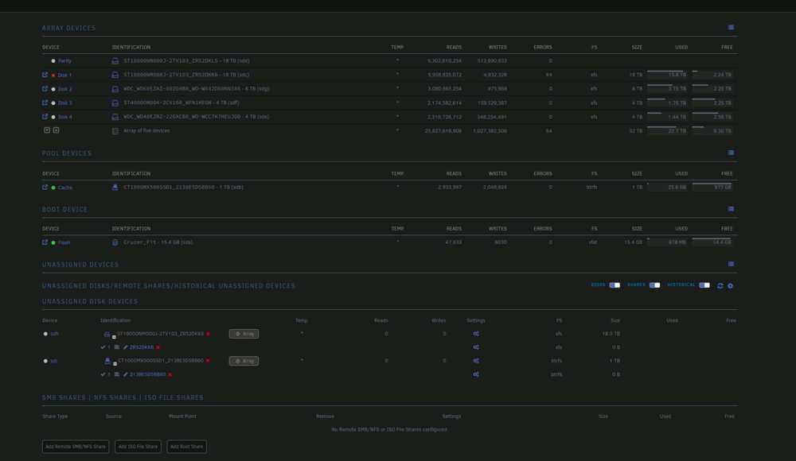Open settings gears for sdh device

tap(476, 334)
